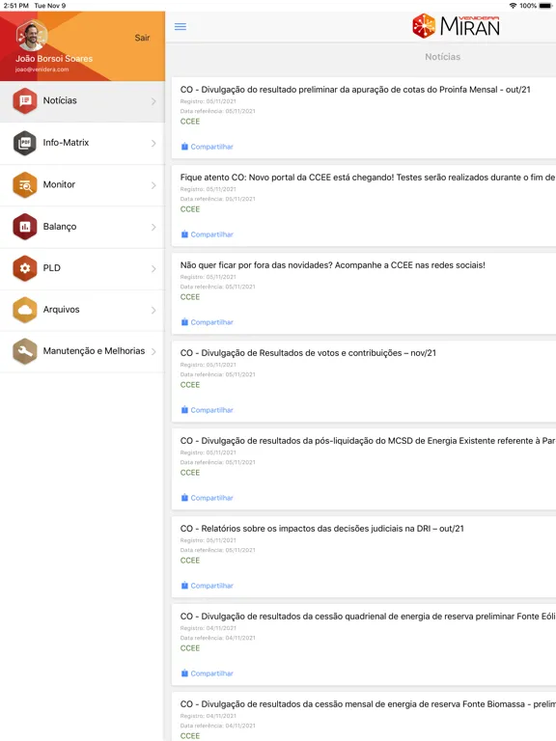The image size is (556, 741).
Task: Select Info-Matrix in the side menu
Action: pyautogui.click(x=82, y=143)
